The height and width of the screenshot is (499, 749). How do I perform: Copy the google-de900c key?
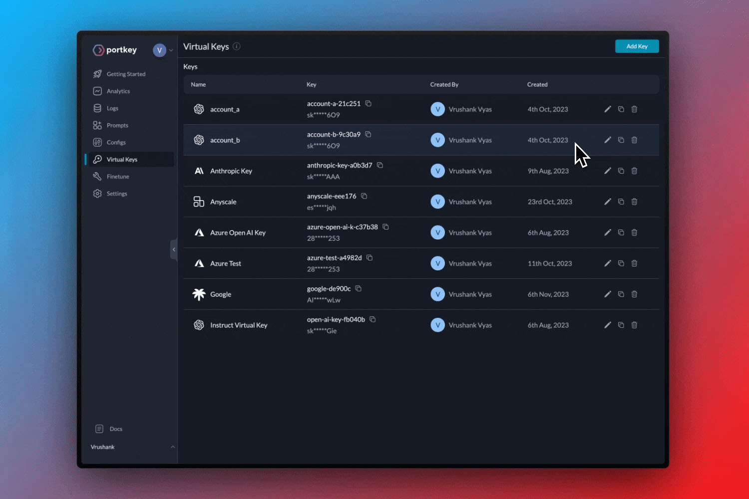[358, 288]
